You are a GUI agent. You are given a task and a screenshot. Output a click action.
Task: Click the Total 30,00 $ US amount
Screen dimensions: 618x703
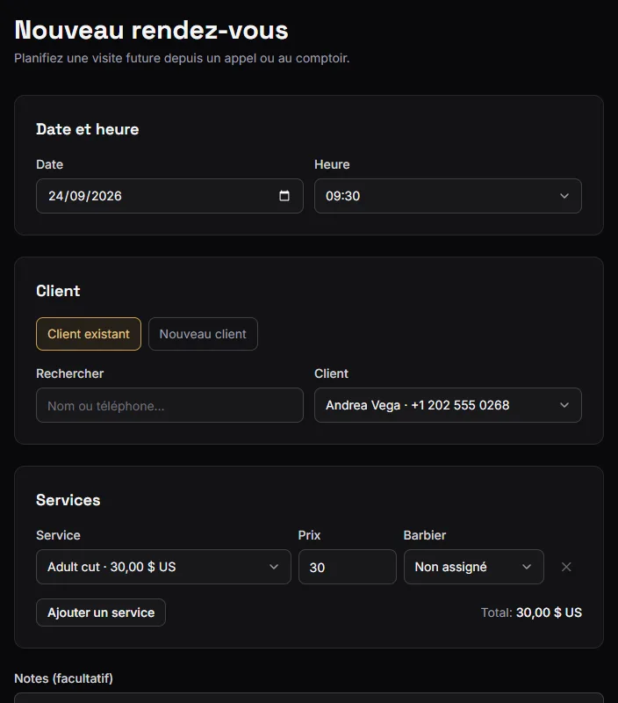coord(549,612)
